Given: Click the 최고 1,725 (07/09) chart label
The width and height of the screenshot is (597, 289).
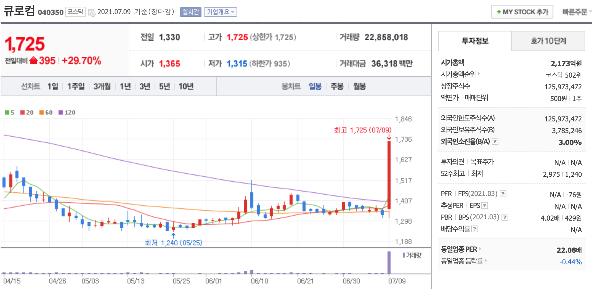Looking at the screenshot, I should pyautogui.click(x=363, y=130).
